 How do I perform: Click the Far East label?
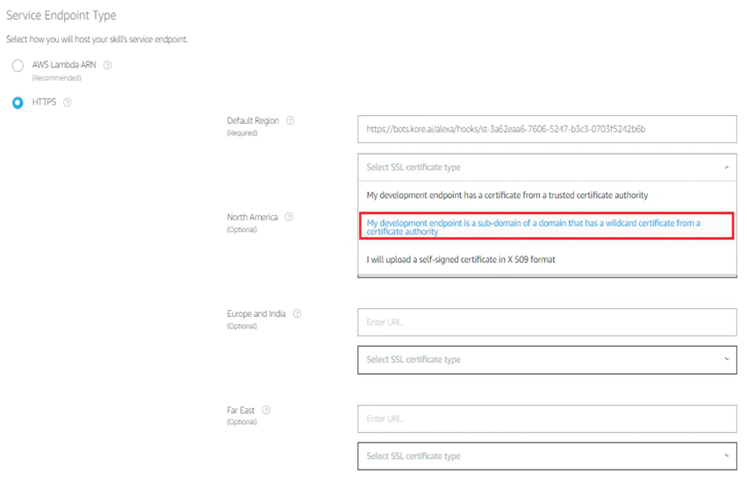(241, 410)
